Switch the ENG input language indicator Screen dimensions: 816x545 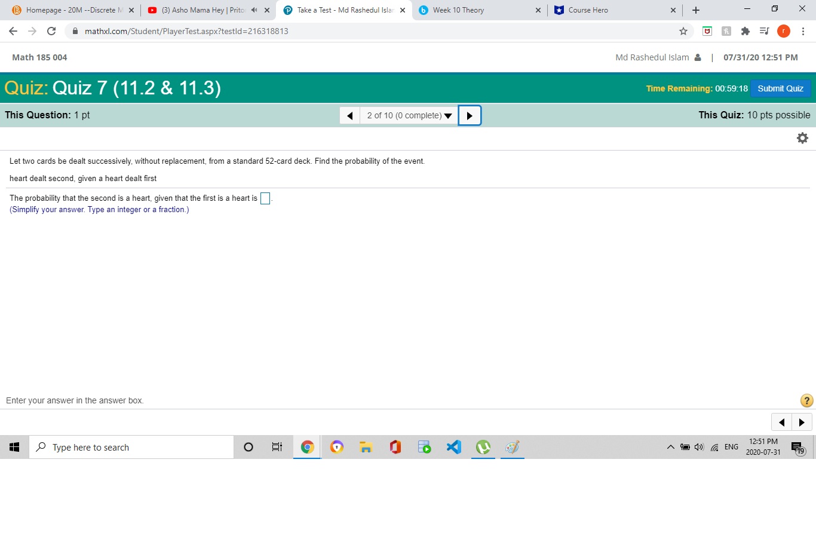[731, 447]
